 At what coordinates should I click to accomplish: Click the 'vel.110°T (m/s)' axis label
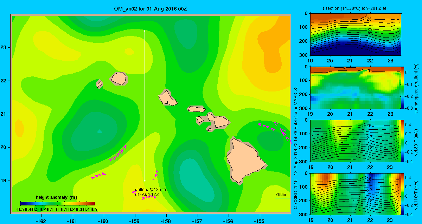(x=416, y=195)
